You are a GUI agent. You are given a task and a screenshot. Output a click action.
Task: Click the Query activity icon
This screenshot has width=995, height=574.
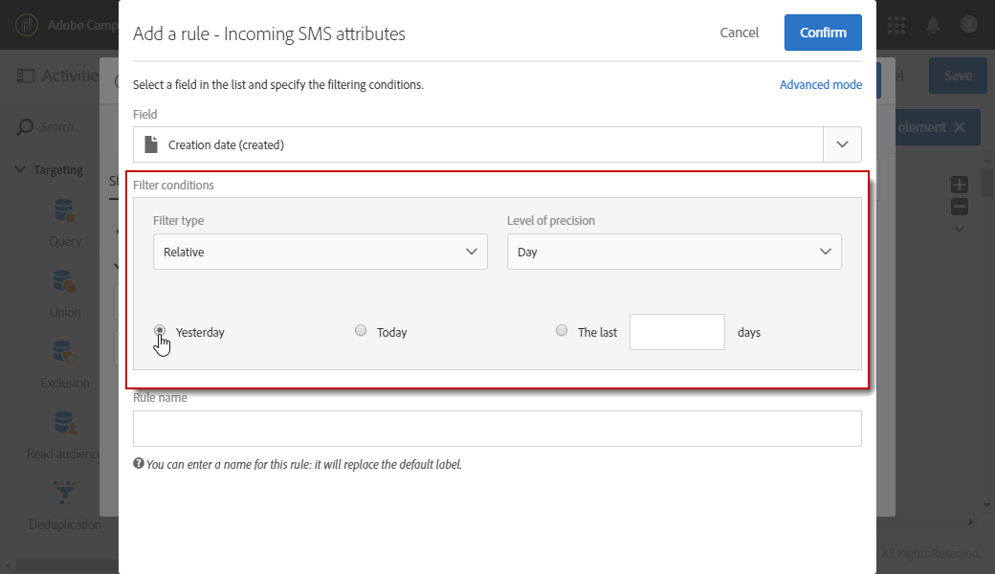pos(65,210)
